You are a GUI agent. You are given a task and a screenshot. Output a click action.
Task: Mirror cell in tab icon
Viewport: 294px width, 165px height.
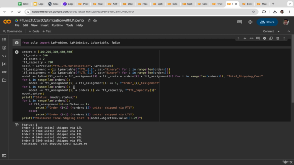tap(271, 38)
